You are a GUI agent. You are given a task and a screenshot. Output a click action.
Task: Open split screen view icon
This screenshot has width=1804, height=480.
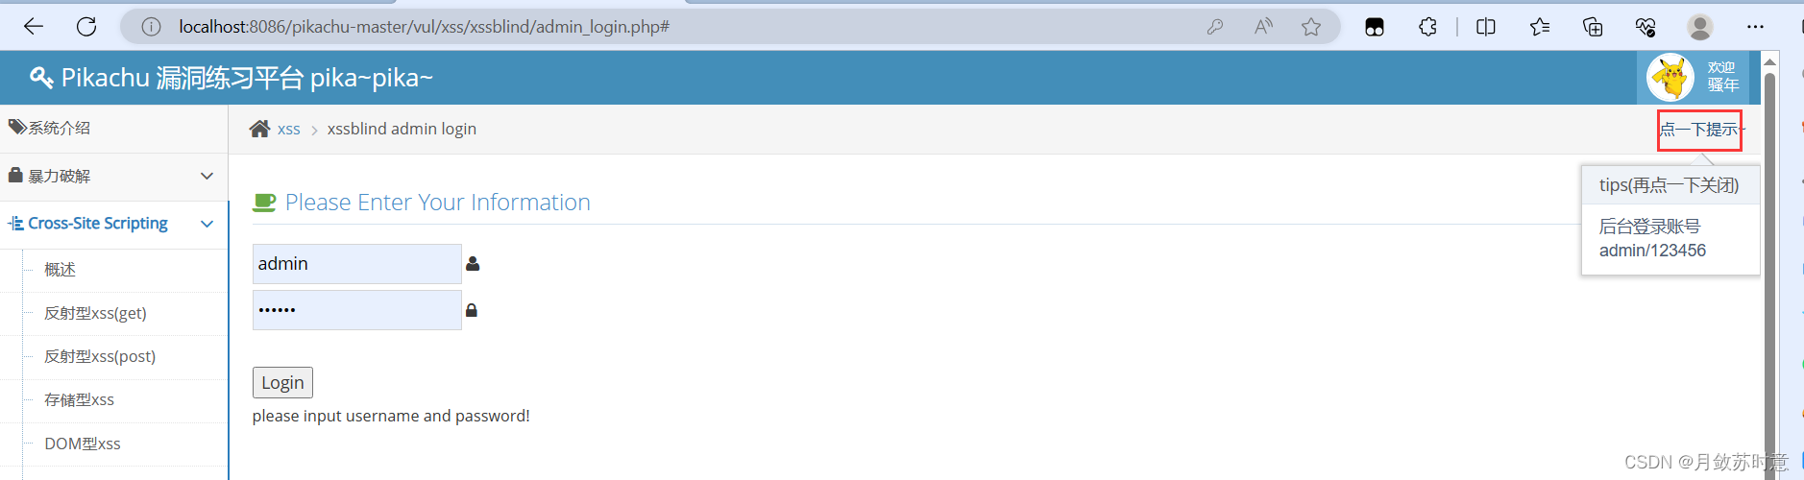(1486, 27)
